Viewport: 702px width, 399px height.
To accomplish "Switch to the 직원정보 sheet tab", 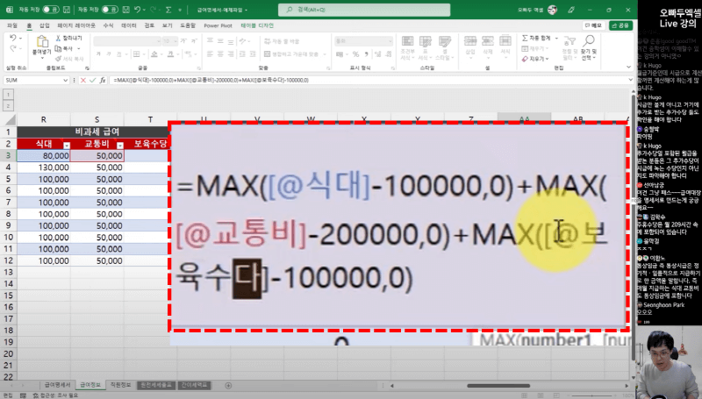I will click(118, 384).
